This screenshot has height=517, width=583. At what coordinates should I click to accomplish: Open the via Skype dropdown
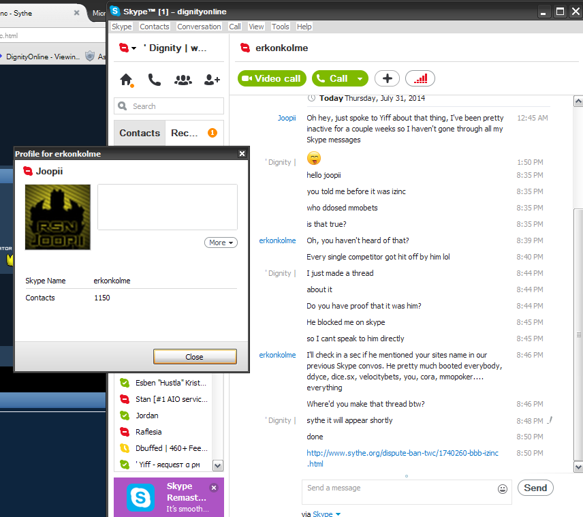pyautogui.click(x=326, y=514)
